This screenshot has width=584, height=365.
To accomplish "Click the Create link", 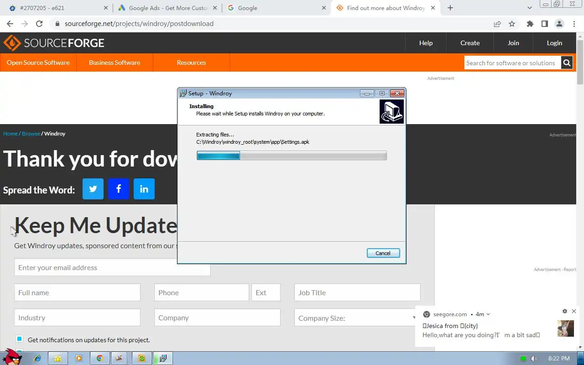I will tap(470, 43).
